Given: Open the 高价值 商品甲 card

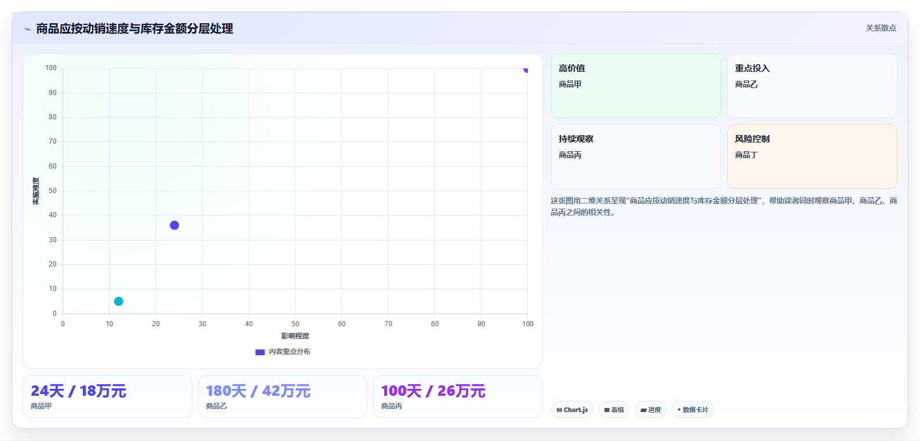Looking at the screenshot, I should click(636, 86).
